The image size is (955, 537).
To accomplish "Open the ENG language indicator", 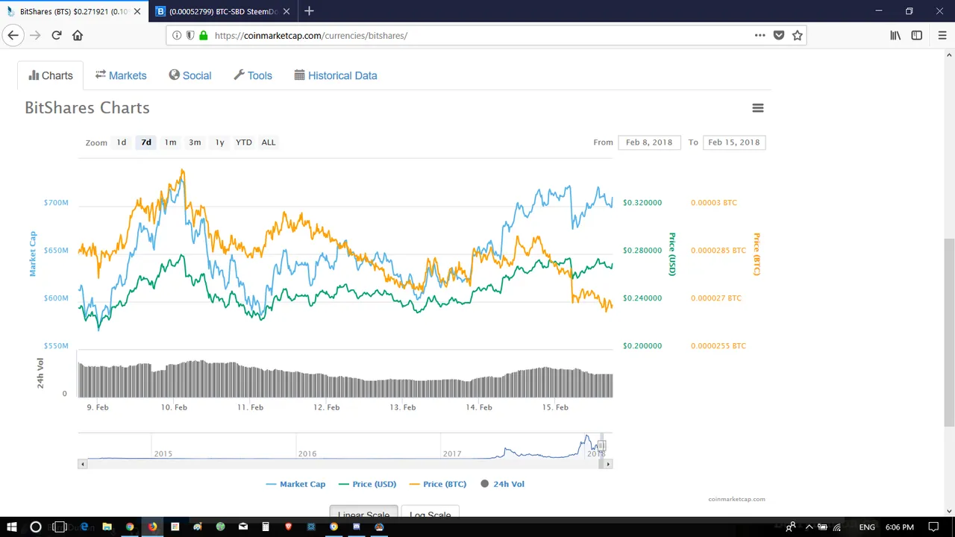I will point(867,527).
